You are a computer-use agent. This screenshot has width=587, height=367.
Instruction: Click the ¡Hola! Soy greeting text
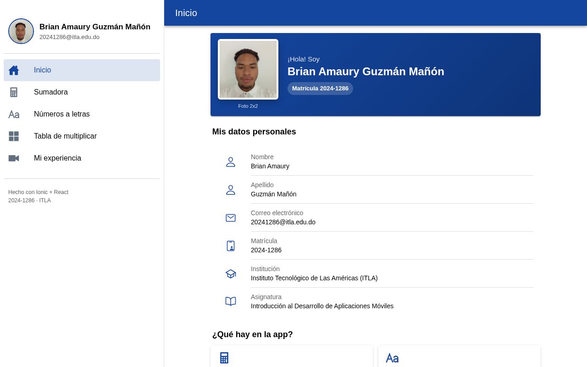304,59
